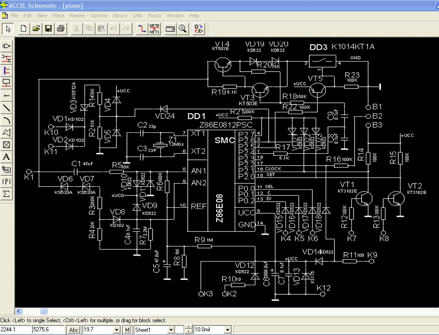Open the Rewire menu
The width and height of the screenshot is (439, 335).
pyautogui.click(x=77, y=16)
